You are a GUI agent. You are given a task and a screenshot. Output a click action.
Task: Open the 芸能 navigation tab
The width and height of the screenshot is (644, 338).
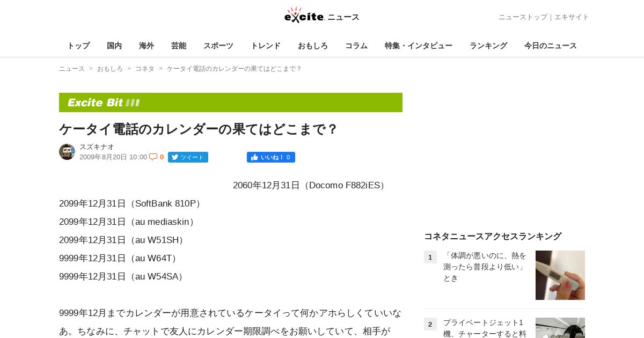point(179,46)
